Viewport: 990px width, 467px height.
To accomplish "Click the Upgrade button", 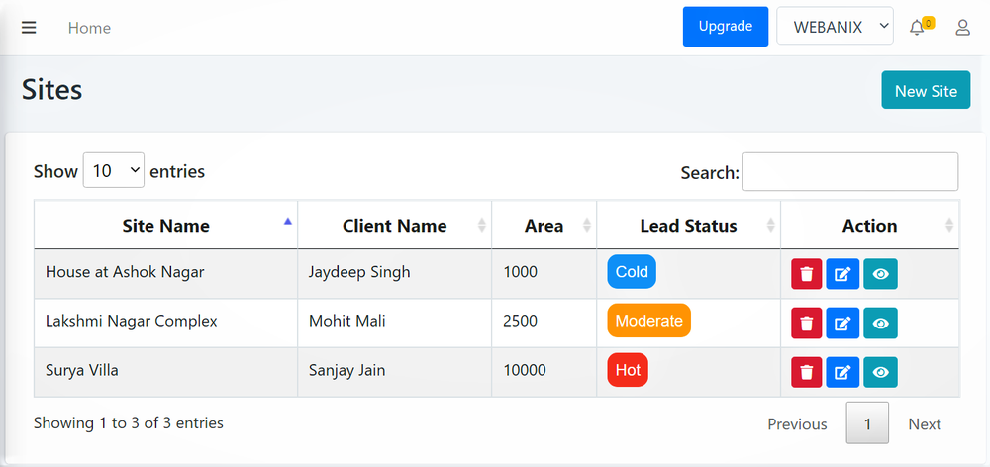I will point(726,27).
